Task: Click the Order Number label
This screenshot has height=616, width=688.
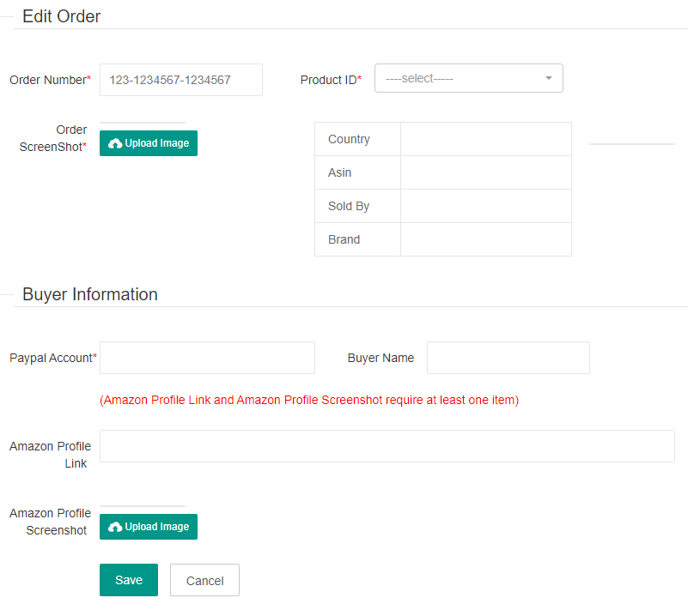Action: pos(50,80)
